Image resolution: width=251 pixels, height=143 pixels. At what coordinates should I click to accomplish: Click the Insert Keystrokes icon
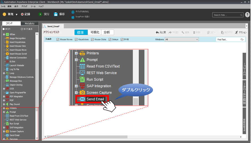pos(7,42)
